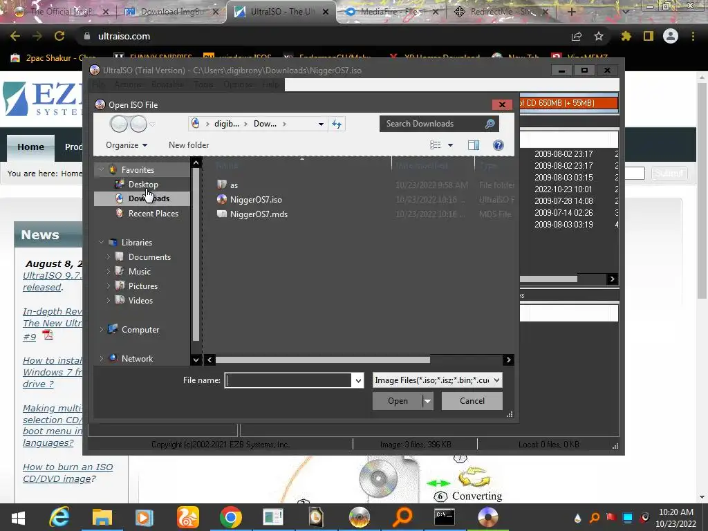Image resolution: width=708 pixels, height=531 pixels.
Task: Expand the Music library node
Action: tap(109, 271)
